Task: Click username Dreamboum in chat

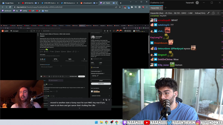Action: pyautogui.click(x=161, y=43)
